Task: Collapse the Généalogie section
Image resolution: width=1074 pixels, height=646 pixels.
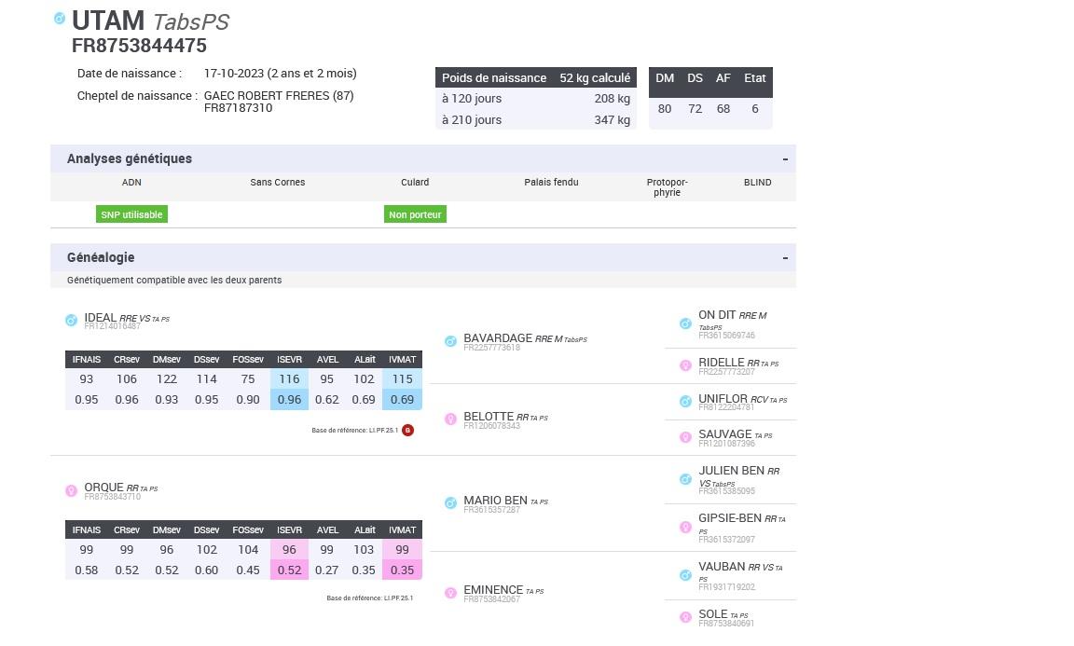Action: pyautogui.click(x=785, y=258)
